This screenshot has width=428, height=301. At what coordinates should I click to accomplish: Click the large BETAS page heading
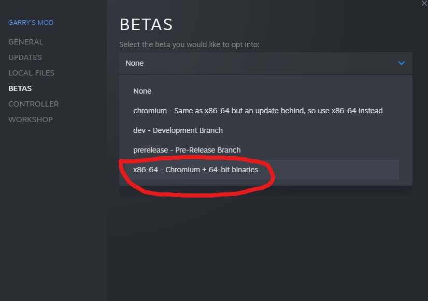(x=146, y=24)
